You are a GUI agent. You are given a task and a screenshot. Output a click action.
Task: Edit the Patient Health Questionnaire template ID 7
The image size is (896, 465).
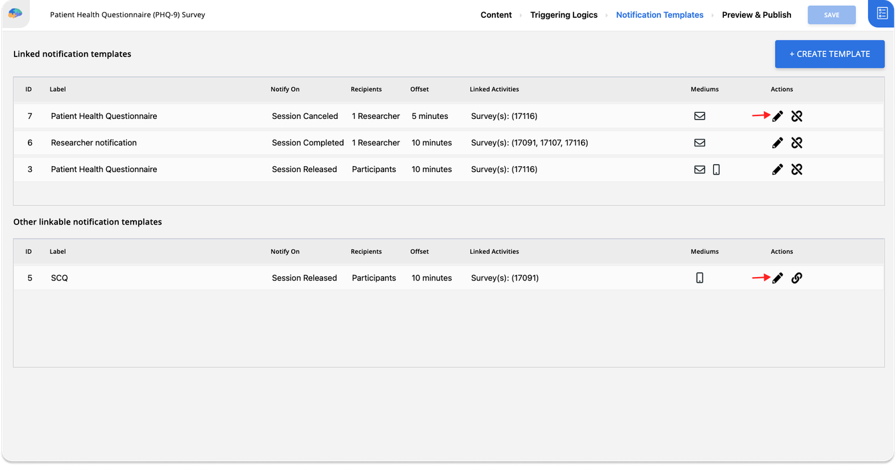[778, 116]
